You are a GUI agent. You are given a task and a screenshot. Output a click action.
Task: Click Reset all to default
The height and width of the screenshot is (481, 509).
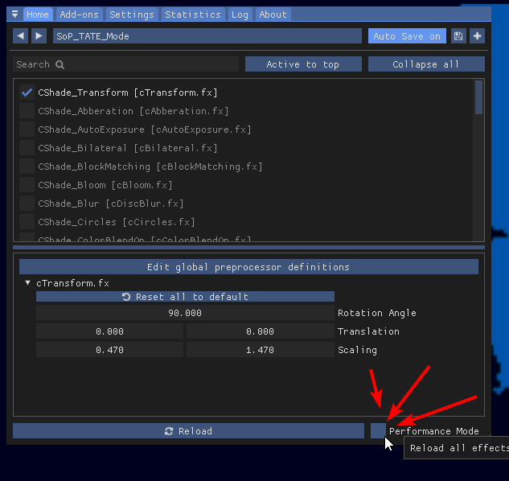coord(185,297)
